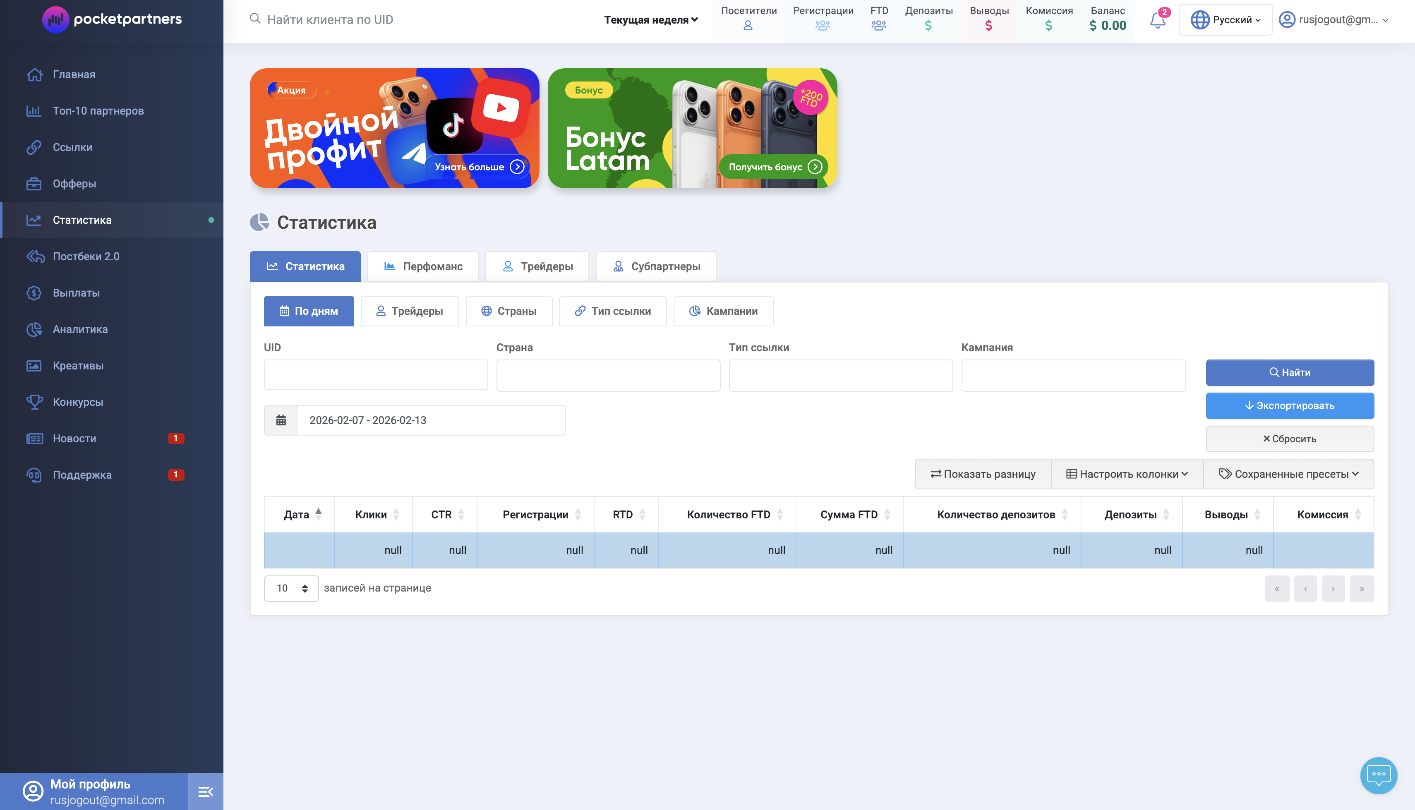
Task: Click the date range field 2026-02-07 - 2026-02-13
Action: point(431,420)
